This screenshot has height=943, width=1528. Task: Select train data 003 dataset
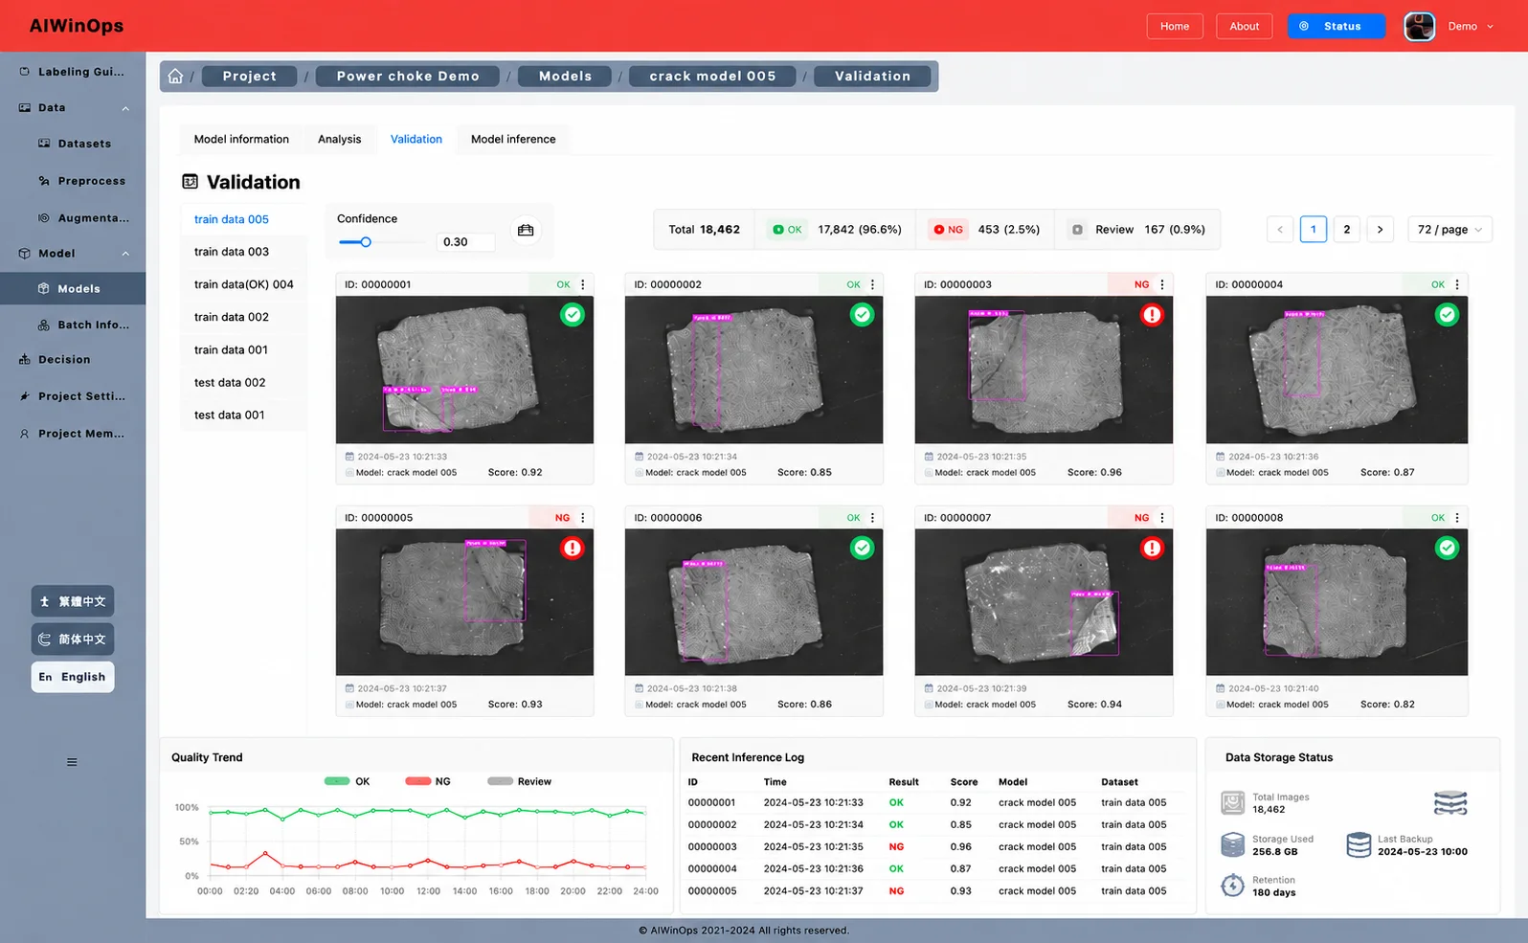pyautogui.click(x=243, y=252)
